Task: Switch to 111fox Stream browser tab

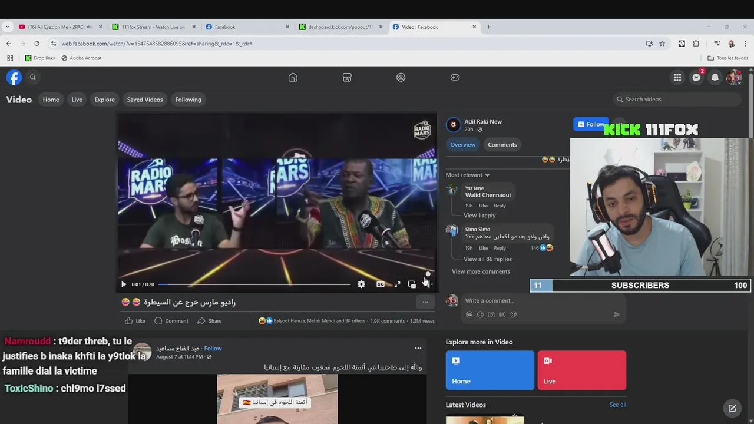Action: pos(154,26)
